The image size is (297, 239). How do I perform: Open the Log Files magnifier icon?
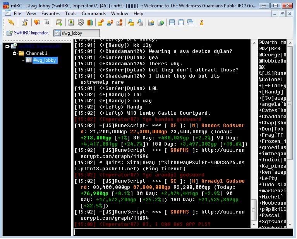click(140, 22)
